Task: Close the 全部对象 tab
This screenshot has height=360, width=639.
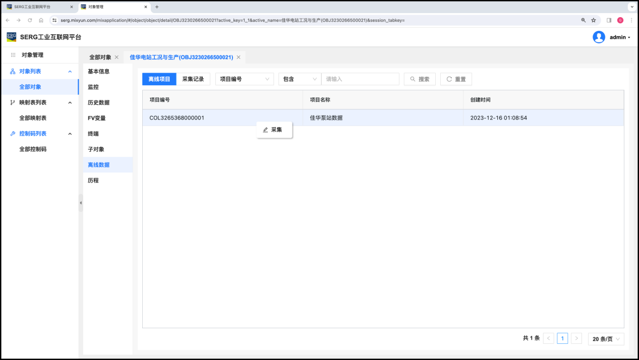Action: [x=117, y=57]
